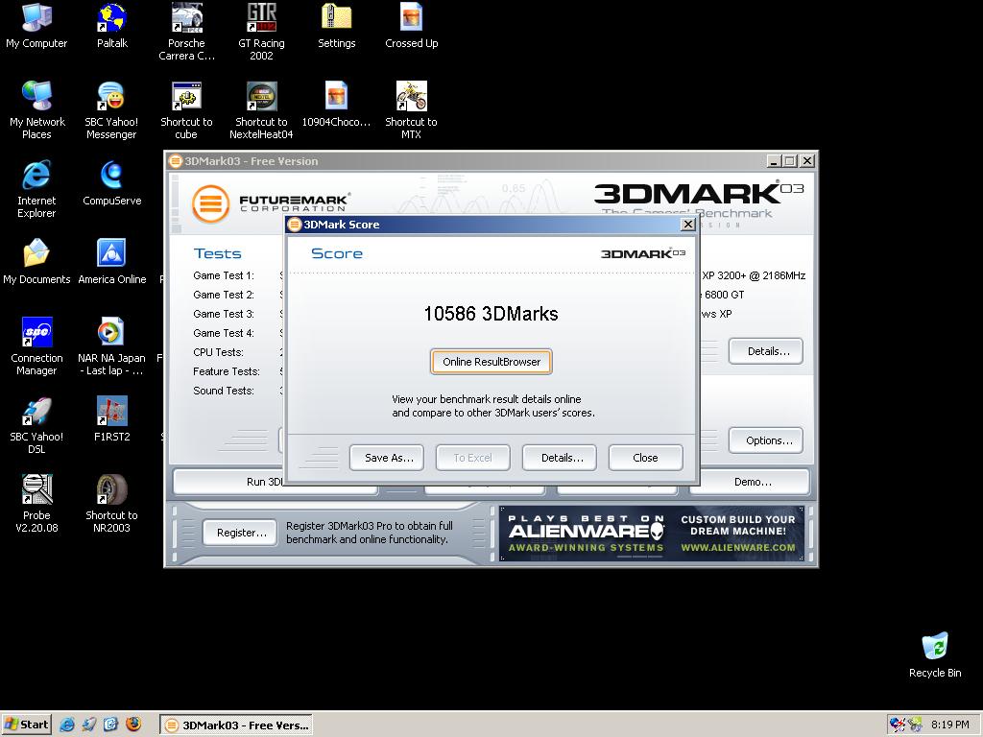Screen dimensions: 983x737
Task: Open Details in the 3DMark Score dialog
Action: [560, 458]
